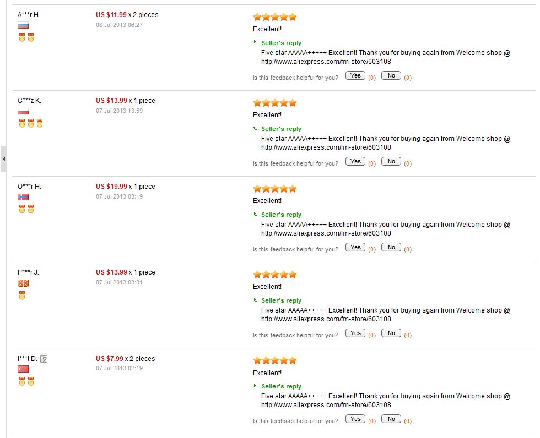Mark A***r H.'s feedback helpful with Yes
The width and height of the screenshot is (540, 438).
tap(355, 75)
